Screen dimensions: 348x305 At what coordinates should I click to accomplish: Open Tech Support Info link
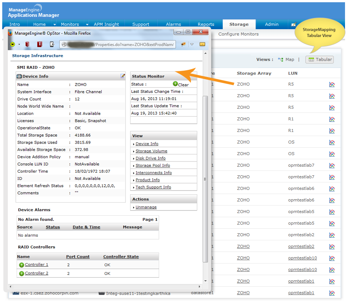pyautogui.click(x=153, y=187)
